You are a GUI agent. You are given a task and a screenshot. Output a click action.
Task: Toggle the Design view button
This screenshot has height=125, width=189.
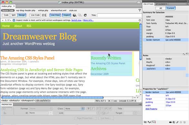pyautogui.click(x=22, y=15)
